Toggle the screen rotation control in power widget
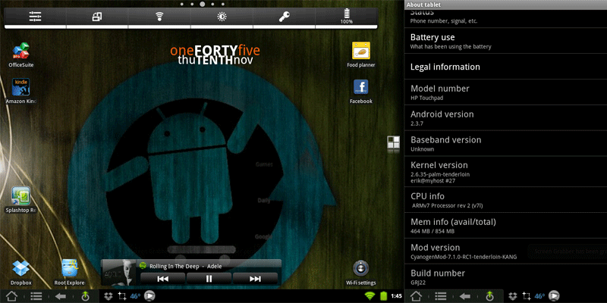The image size is (607, 303). 97,17
